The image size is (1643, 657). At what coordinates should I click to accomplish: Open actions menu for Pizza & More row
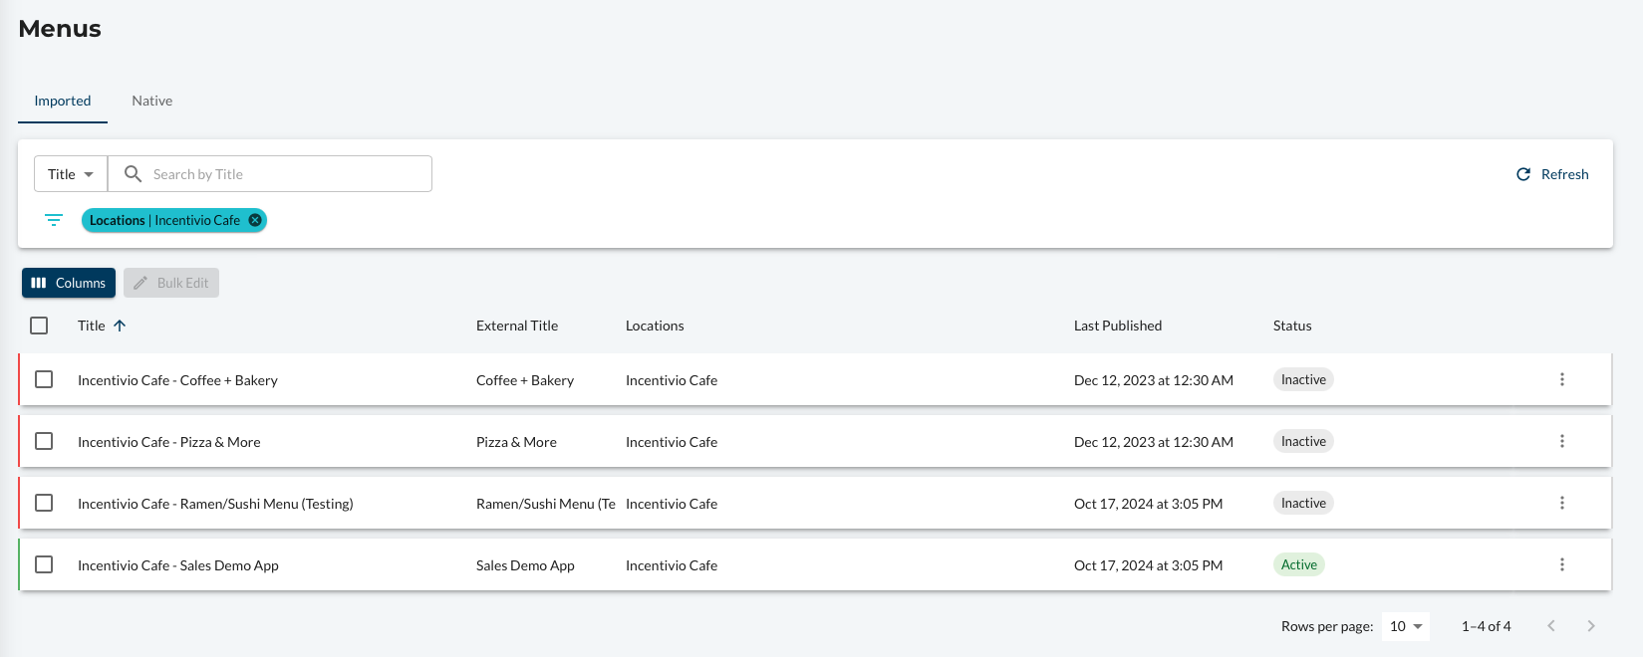[1561, 441]
